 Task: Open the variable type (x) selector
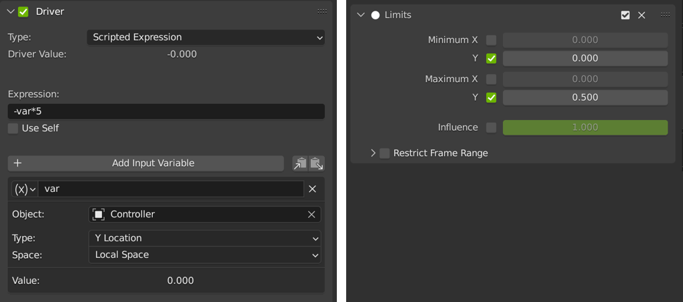(25, 189)
